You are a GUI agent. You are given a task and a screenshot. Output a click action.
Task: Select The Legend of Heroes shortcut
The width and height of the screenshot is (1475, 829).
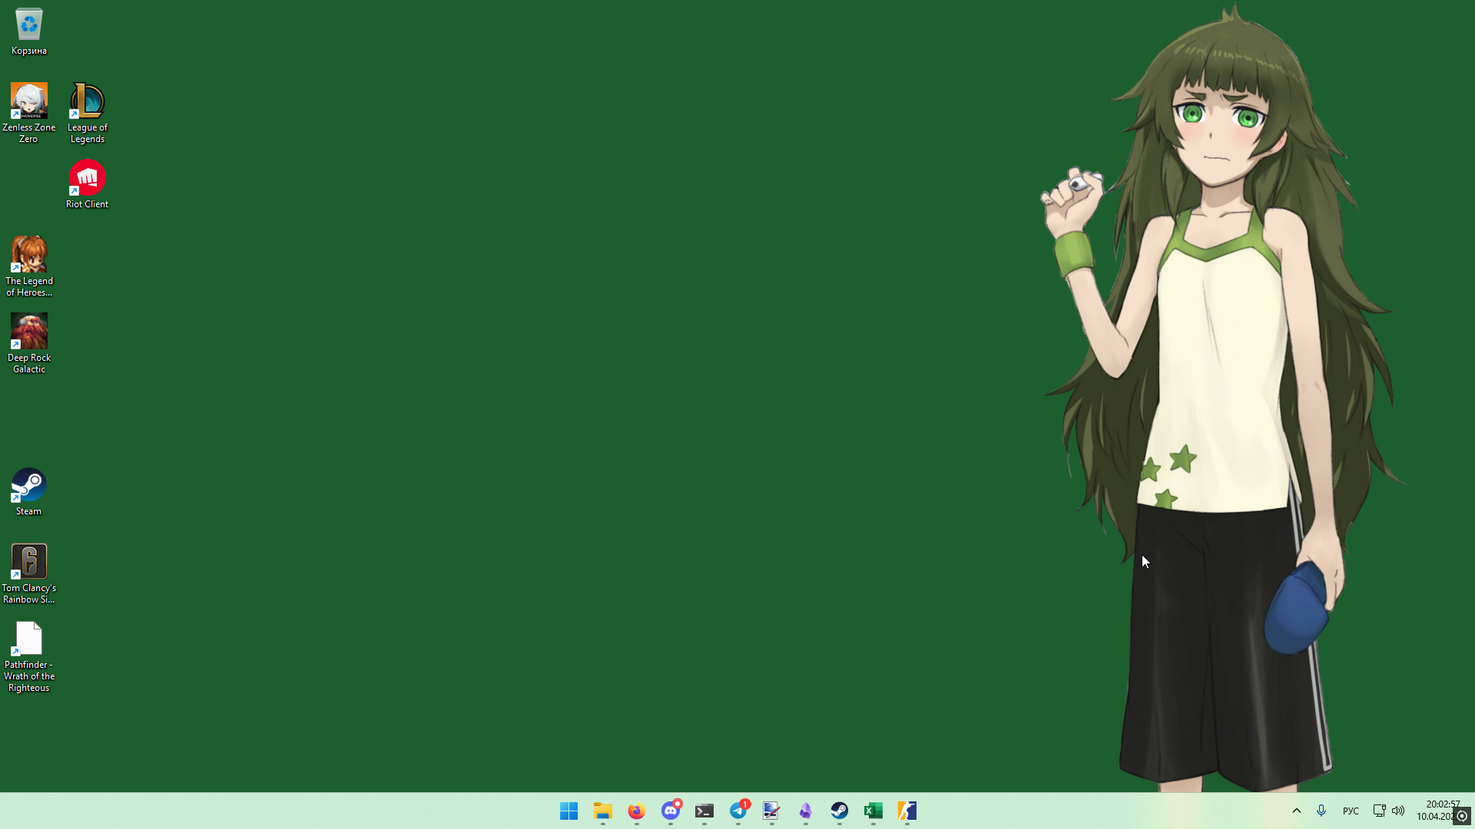coord(29,266)
